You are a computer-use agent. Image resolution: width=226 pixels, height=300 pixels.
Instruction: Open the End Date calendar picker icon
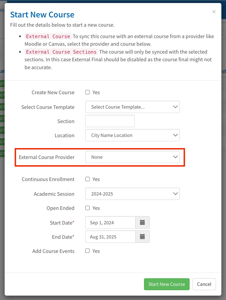tap(142, 237)
